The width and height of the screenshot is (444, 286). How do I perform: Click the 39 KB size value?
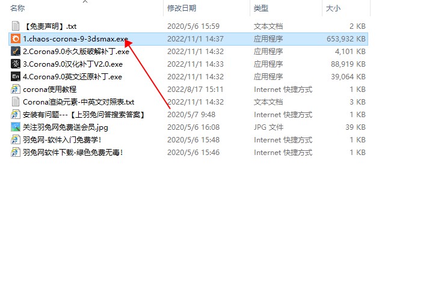tap(356, 127)
